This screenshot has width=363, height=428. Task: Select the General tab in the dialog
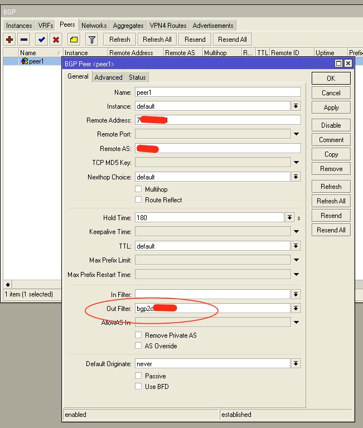click(78, 76)
